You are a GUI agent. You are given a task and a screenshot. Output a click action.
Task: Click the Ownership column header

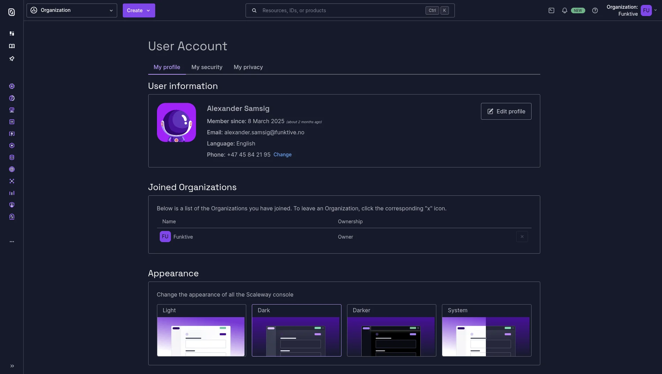click(x=350, y=222)
